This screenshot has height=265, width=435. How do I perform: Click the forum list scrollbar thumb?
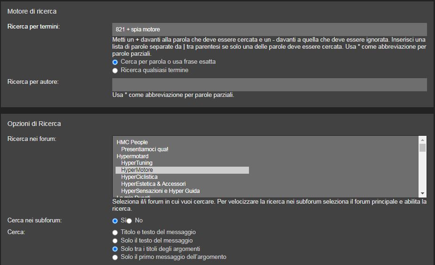[422, 147]
